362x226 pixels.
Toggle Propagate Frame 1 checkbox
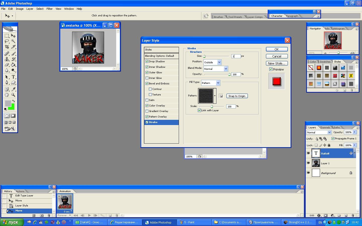[333, 138]
